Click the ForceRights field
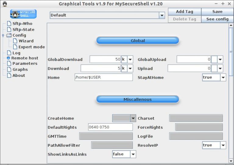 tap(199, 127)
